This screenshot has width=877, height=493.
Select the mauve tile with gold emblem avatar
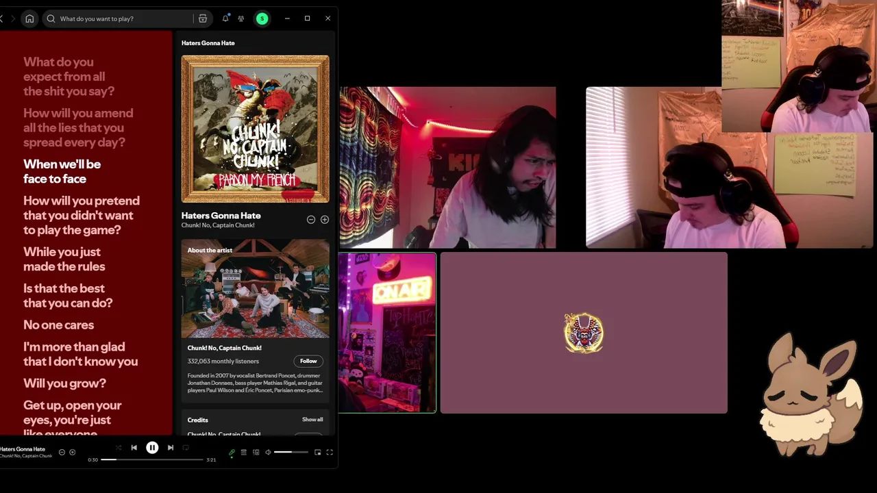(x=584, y=333)
